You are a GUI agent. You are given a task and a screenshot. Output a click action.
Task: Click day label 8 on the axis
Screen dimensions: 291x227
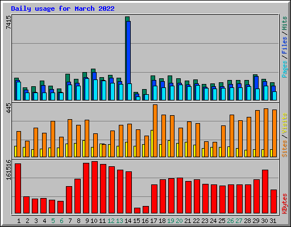78,221
